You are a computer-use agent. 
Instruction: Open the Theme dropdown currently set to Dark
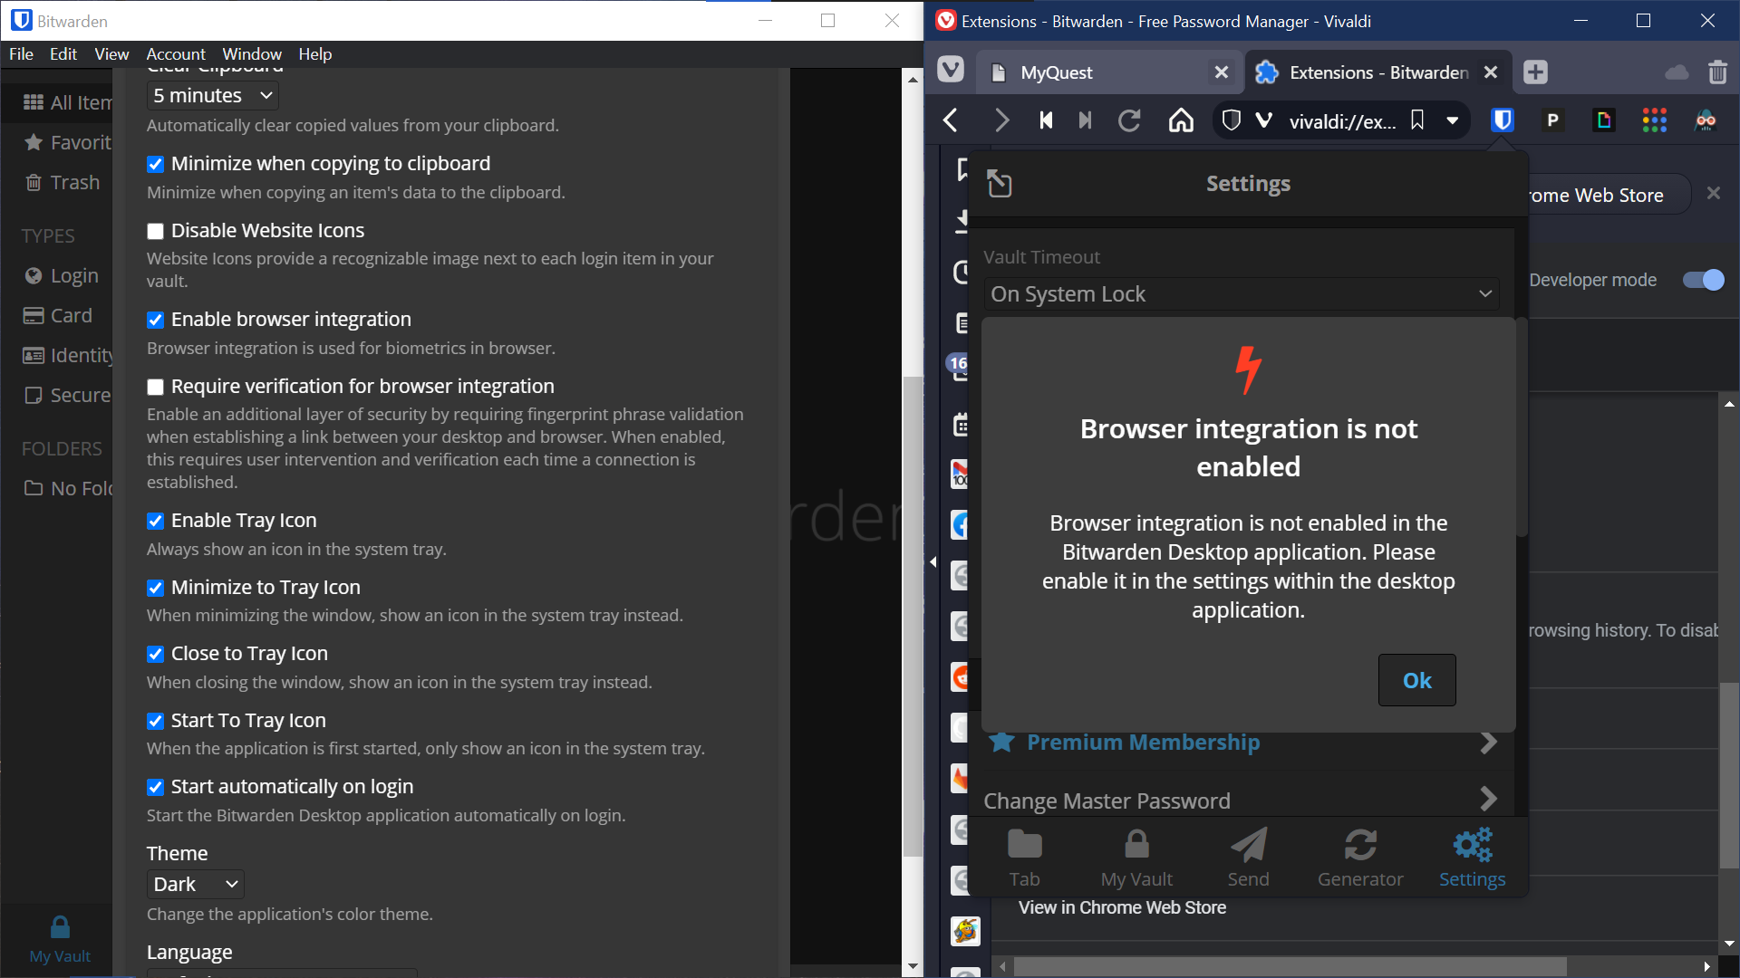pos(194,884)
